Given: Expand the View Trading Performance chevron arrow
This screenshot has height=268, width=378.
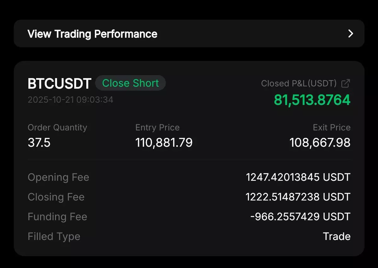Looking at the screenshot, I should (350, 34).
